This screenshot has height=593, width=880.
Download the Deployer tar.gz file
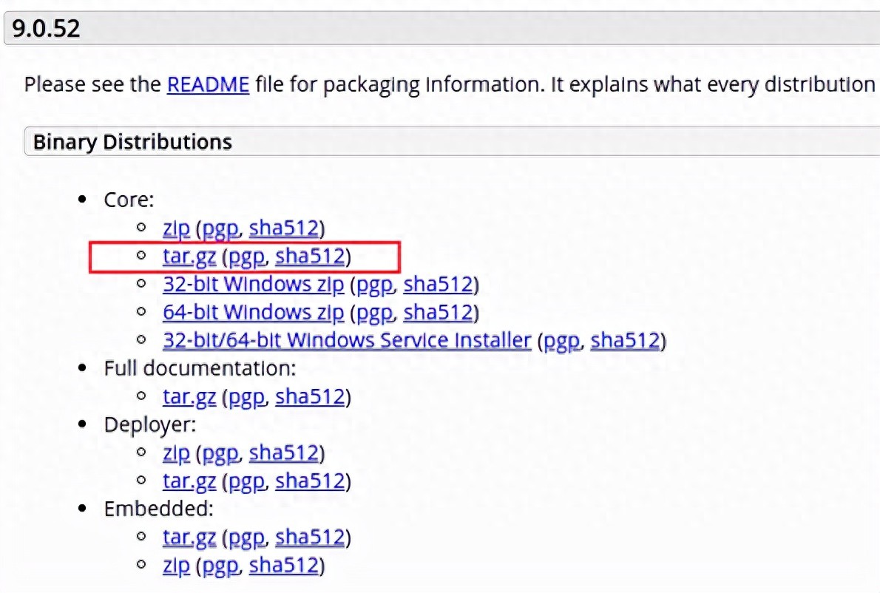tap(189, 481)
